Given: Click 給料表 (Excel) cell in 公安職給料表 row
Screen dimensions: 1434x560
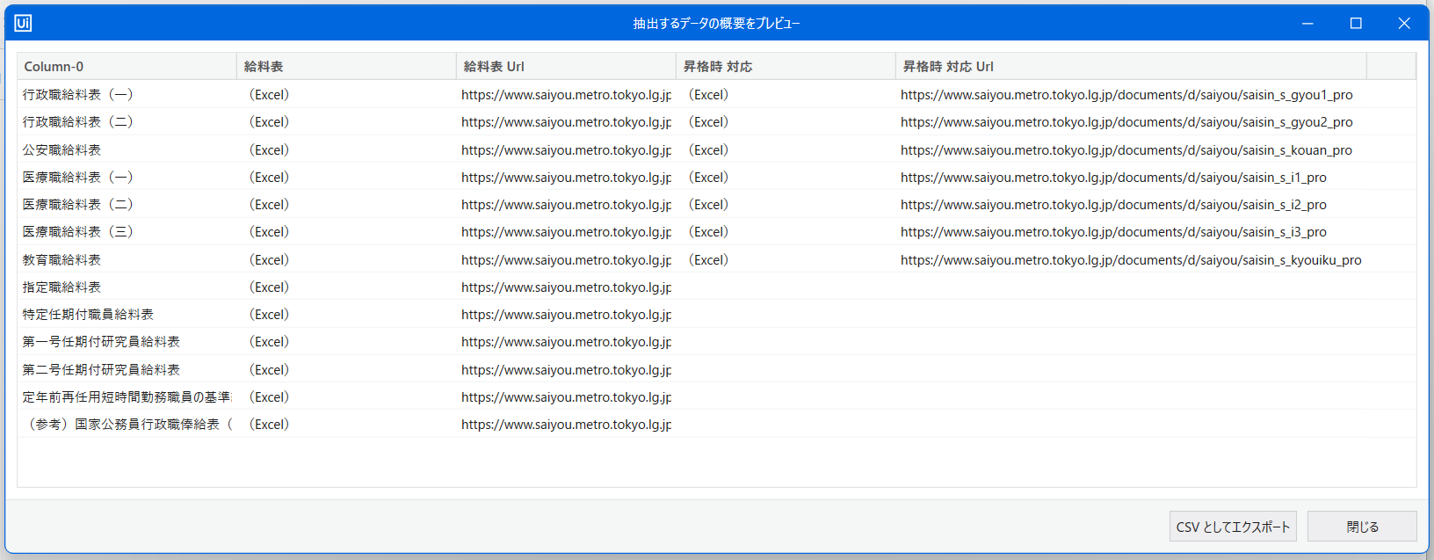Looking at the screenshot, I should pos(346,150).
